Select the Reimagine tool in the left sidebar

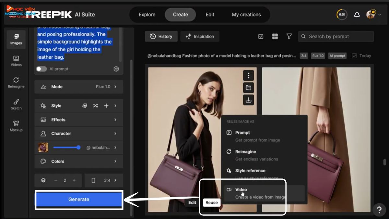tap(16, 83)
